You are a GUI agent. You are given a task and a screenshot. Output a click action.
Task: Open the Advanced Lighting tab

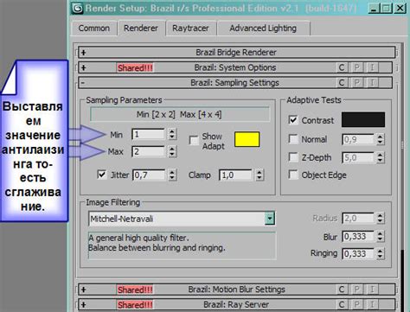tap(263, 29)
